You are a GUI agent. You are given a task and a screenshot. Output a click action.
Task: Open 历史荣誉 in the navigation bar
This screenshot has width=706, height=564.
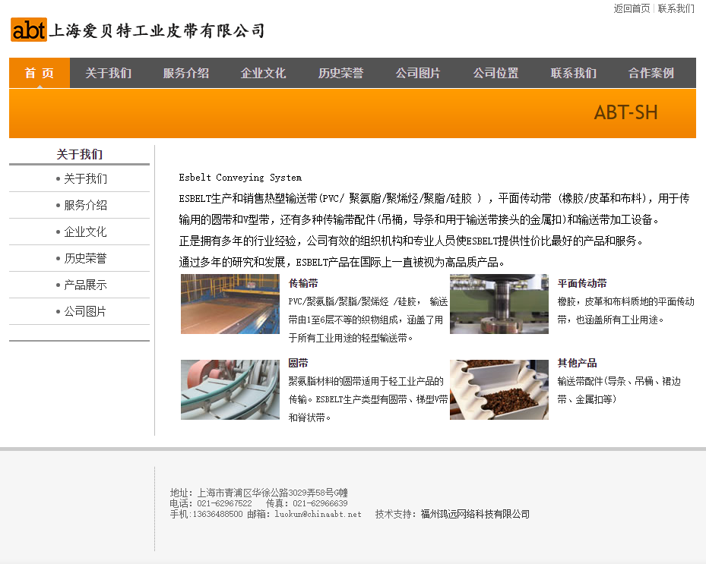click(341, 73)
